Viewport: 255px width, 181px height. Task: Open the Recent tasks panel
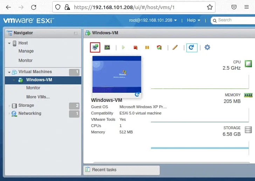(x=104, y=170)
